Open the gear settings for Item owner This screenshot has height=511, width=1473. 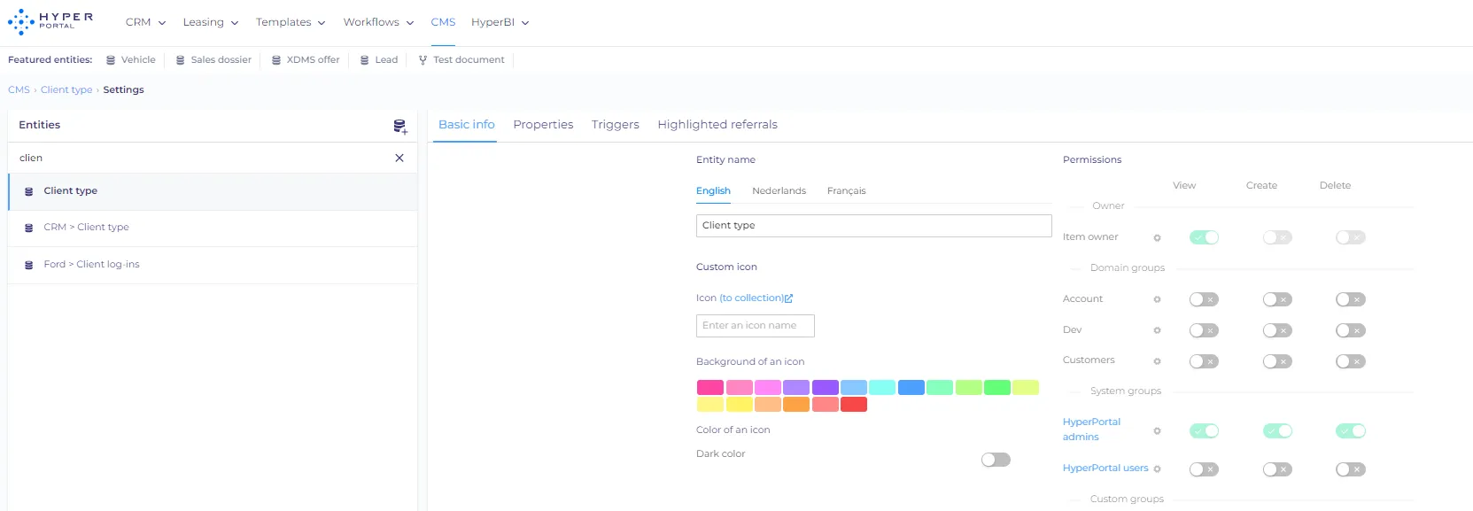click(x=1157, y=238)
